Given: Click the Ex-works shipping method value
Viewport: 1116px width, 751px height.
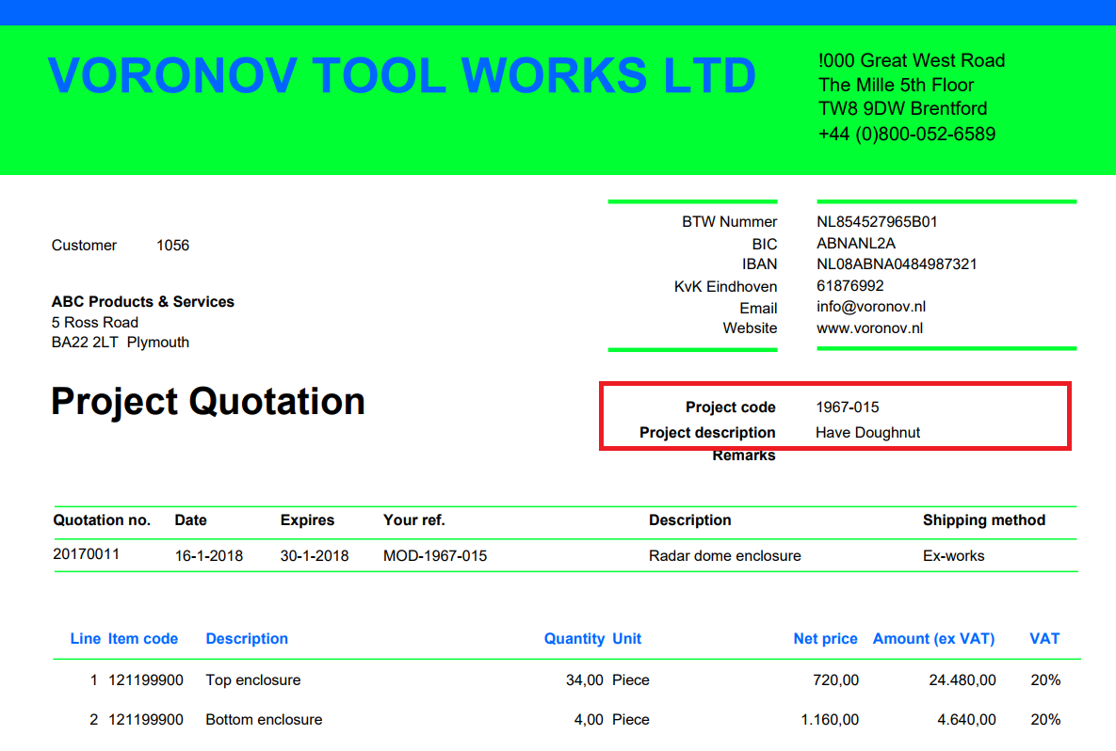Looking at the screenshot, I should [x=953, y=556].
